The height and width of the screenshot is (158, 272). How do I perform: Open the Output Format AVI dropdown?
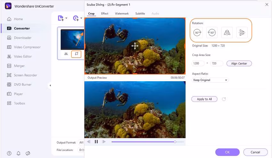pos(81,142)
